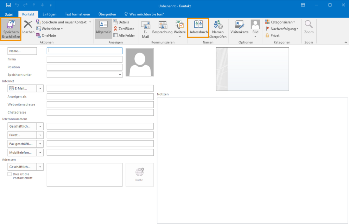Click the Notizen text area
Image resolution: width=349 pixels, height=224 pixels.
pyautogui.click(x=252, y=161)
